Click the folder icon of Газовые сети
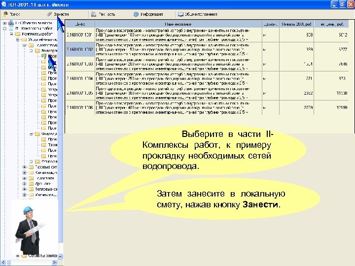Screen dimensions: 355x266 (31, 167)
